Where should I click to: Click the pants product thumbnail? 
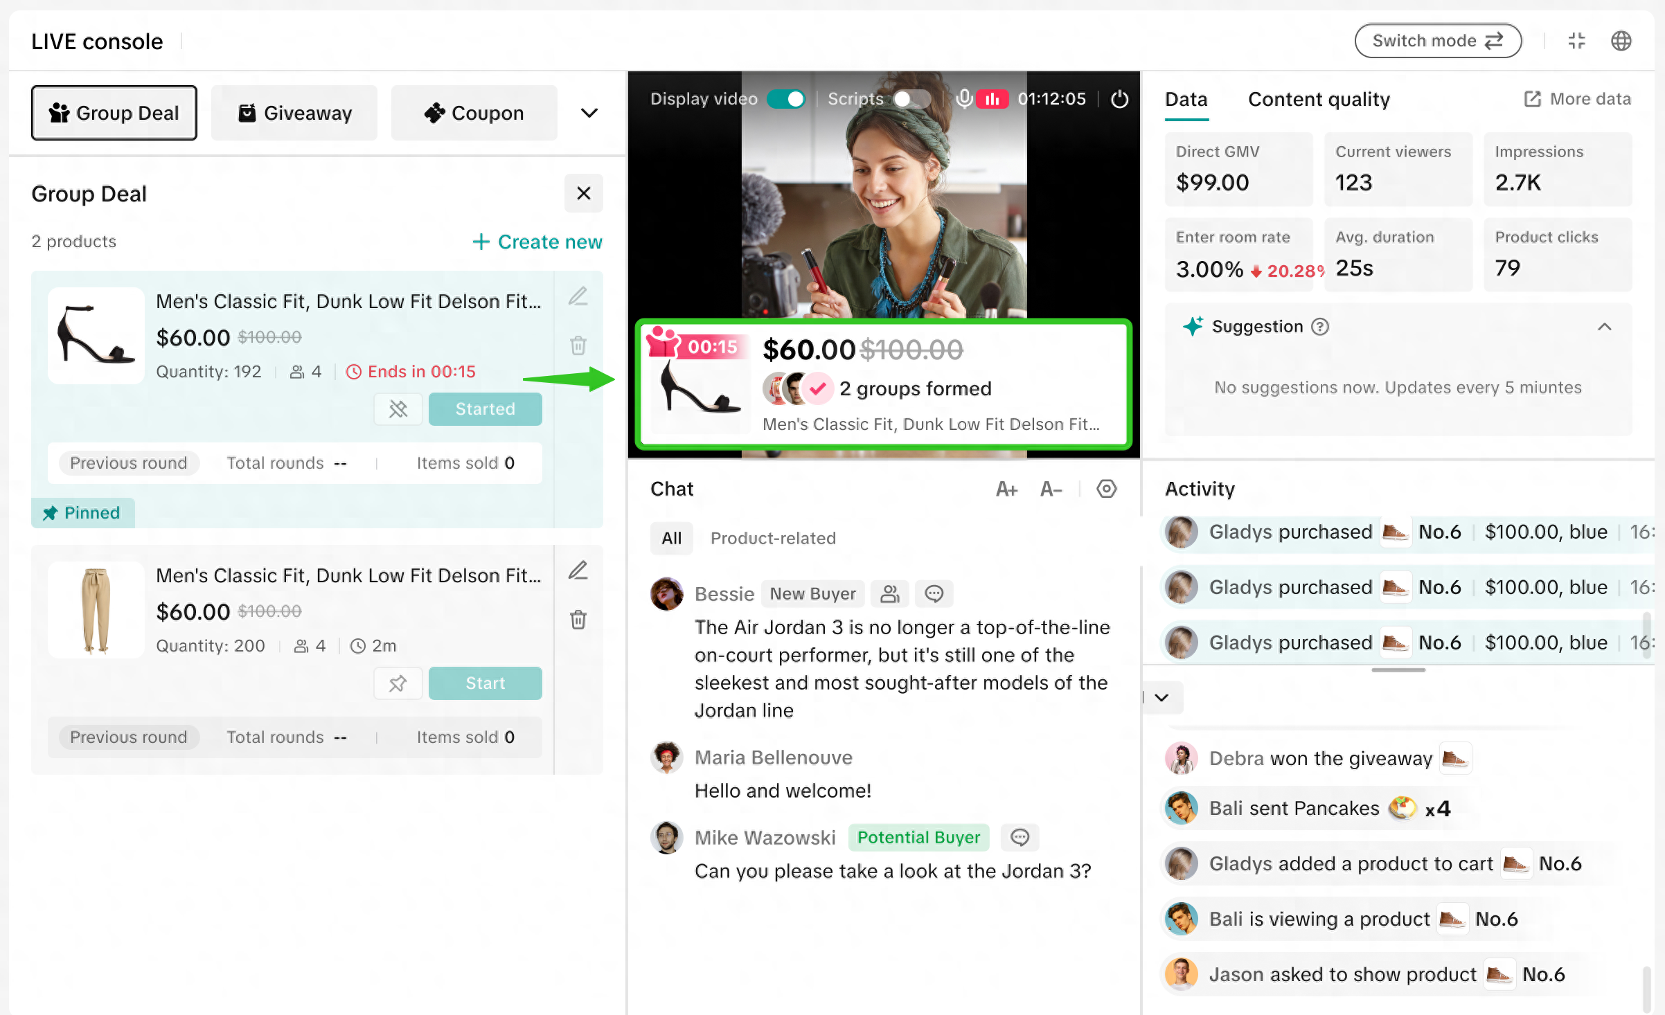pos(96,610)
